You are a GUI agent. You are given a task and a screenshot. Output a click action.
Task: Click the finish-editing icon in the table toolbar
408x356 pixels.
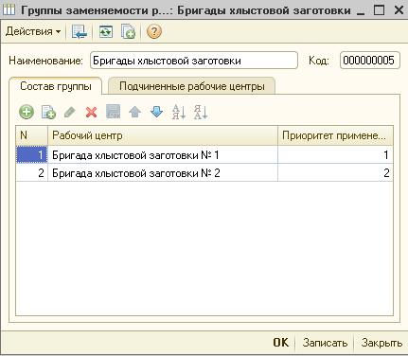(114, 112)
